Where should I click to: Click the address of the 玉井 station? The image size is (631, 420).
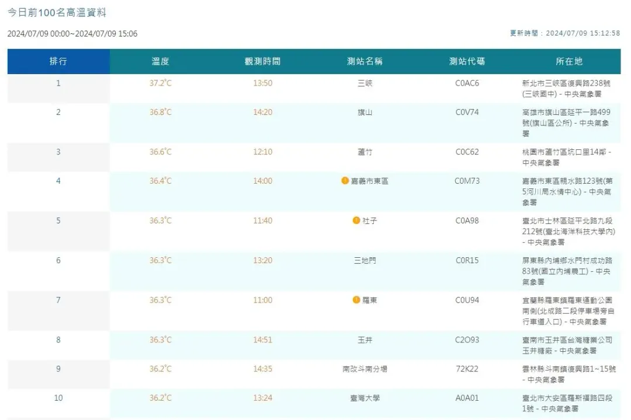pos(567,345)
